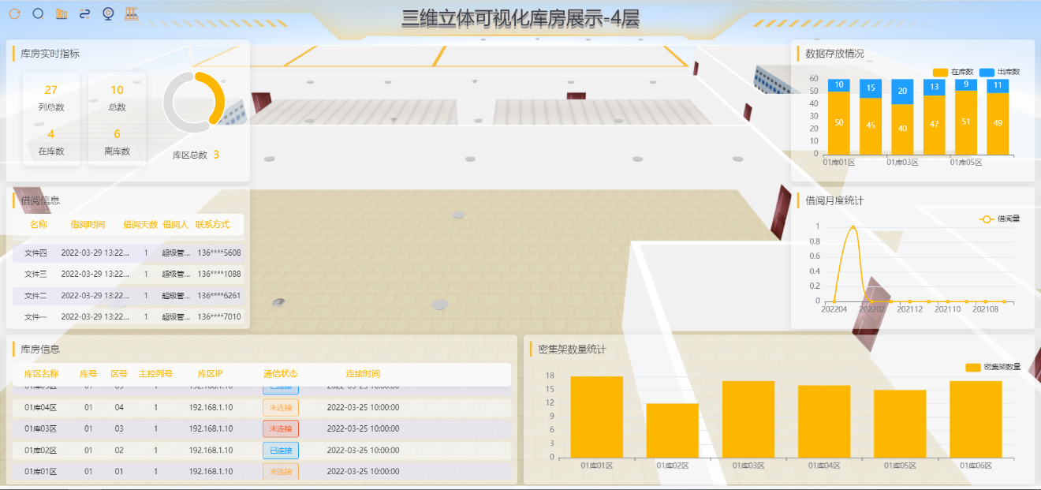1041x490 pixels.
Task: Click the 通信状态 column header
Action: 280,374
